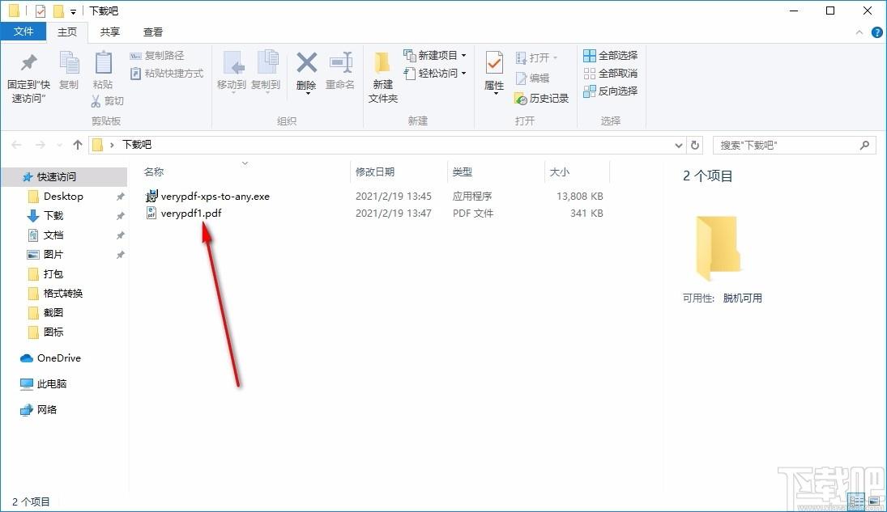Sort by 修改日期 (Date modified) column
This screenshot has width=887, height=512.
(374, 171)
